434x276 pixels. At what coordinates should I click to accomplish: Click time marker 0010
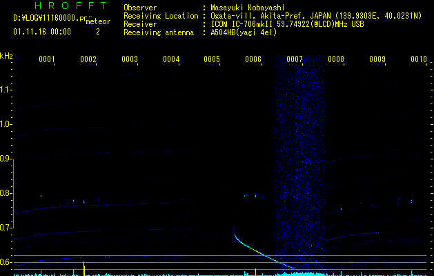(419, 59)
